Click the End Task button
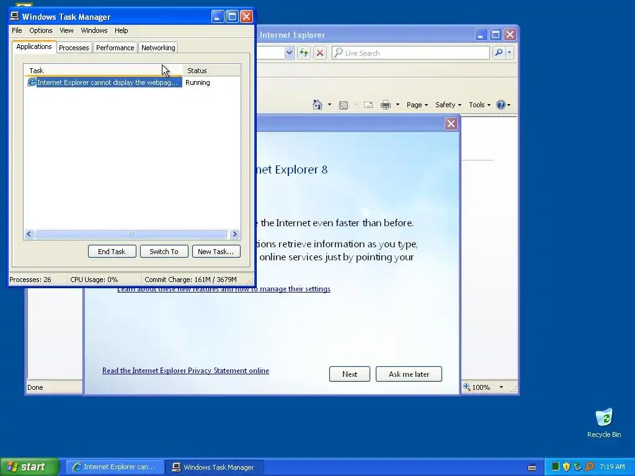635x476 pixels. [x=112, y=252]
